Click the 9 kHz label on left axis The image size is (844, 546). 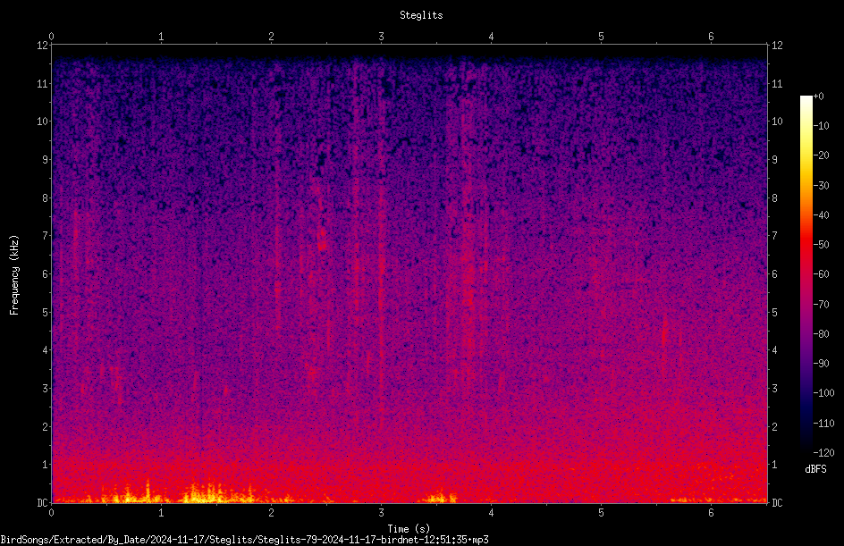pyautogui.click(x=46, y=160)
